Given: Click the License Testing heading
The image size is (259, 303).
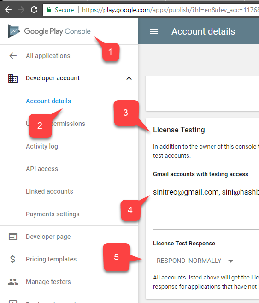Looking at the screenshot, I should (179, 130).
